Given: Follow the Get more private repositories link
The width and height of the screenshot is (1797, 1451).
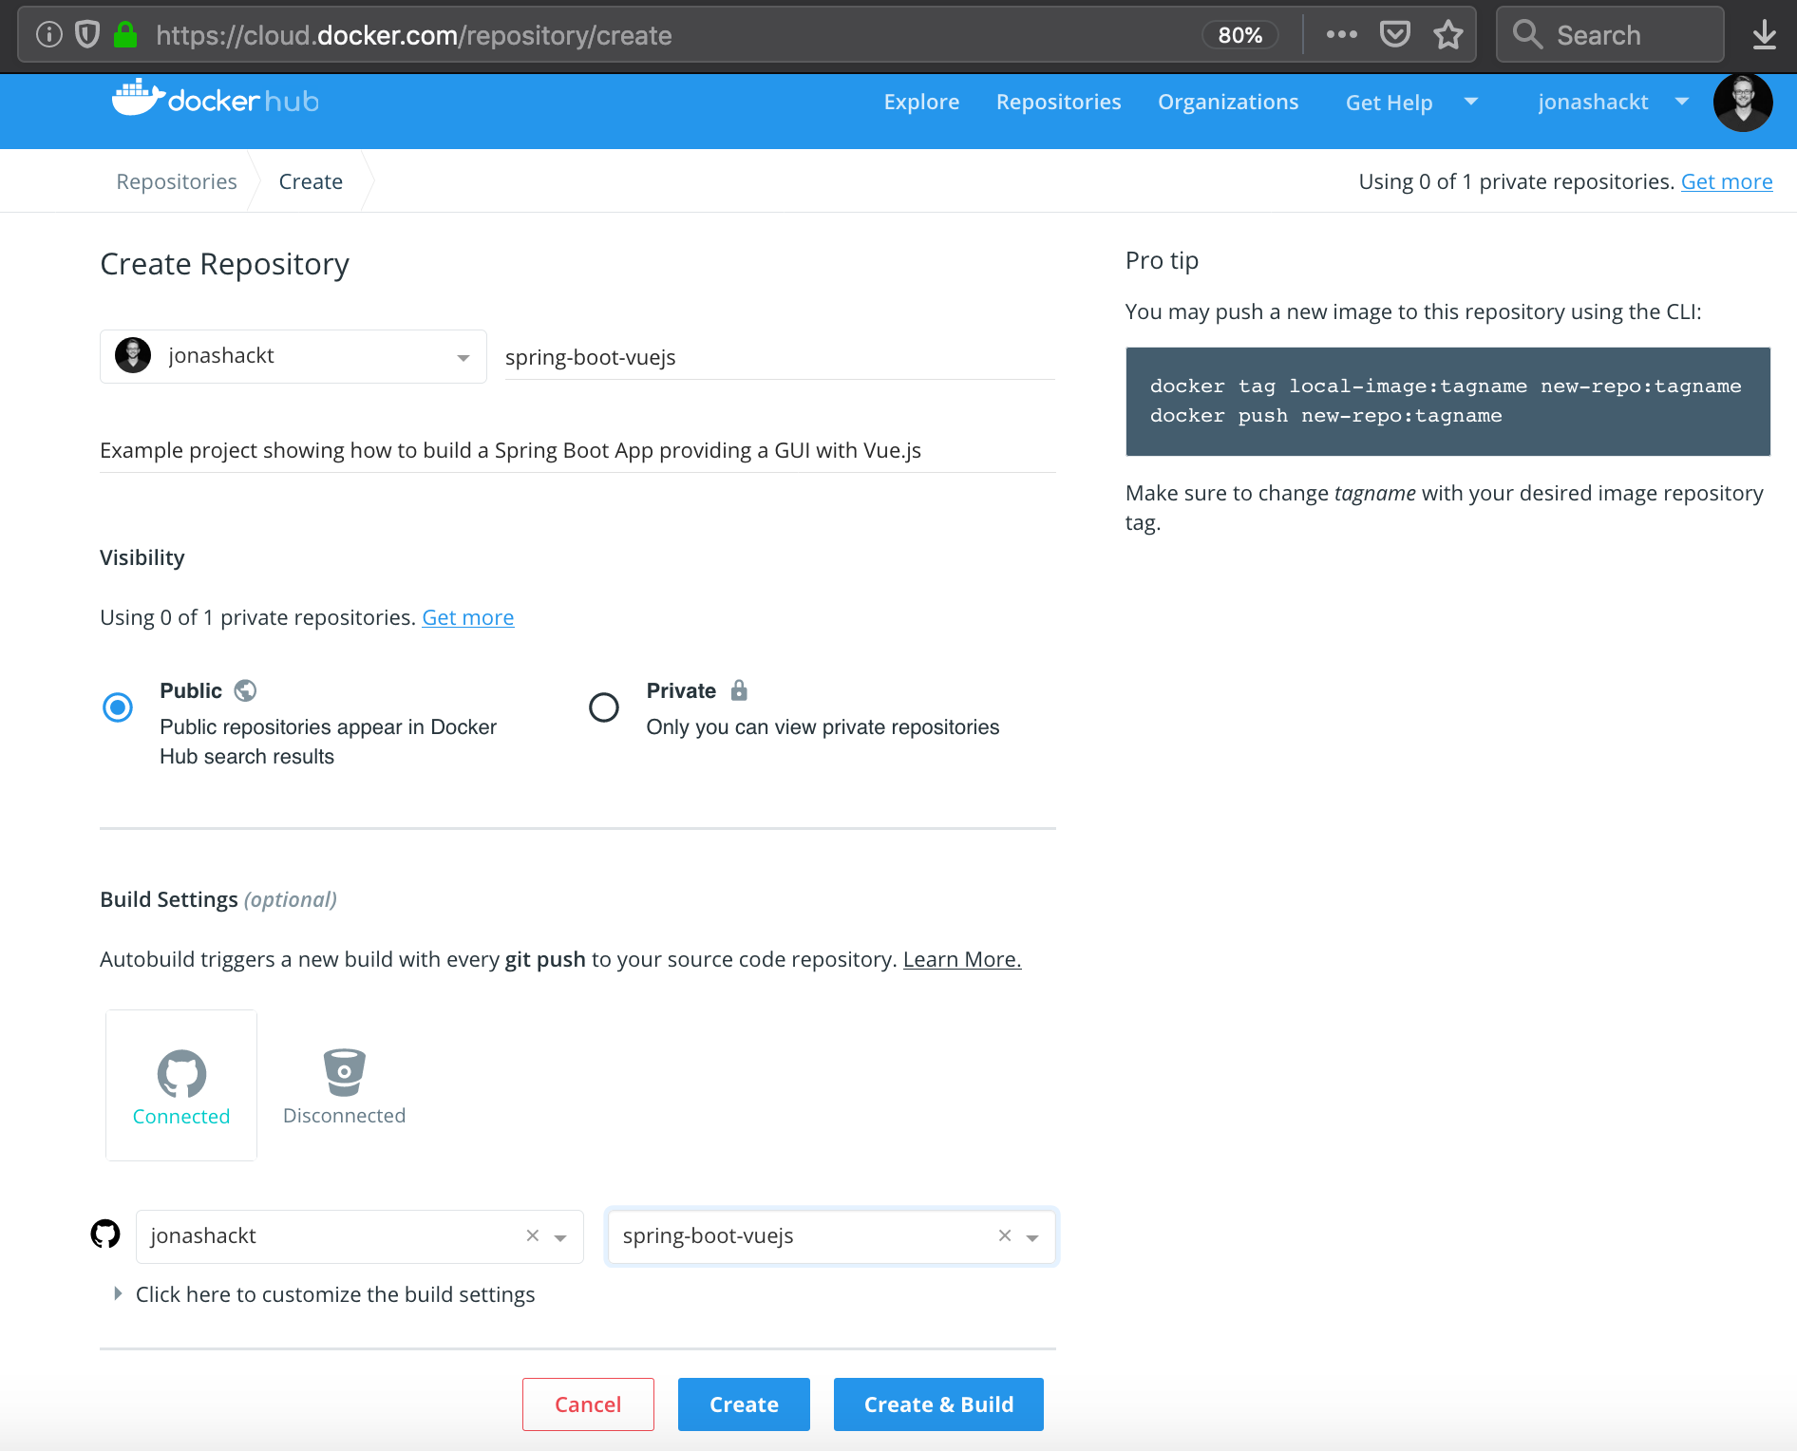Looking at the screenshot, I should [x=468, y=617].
